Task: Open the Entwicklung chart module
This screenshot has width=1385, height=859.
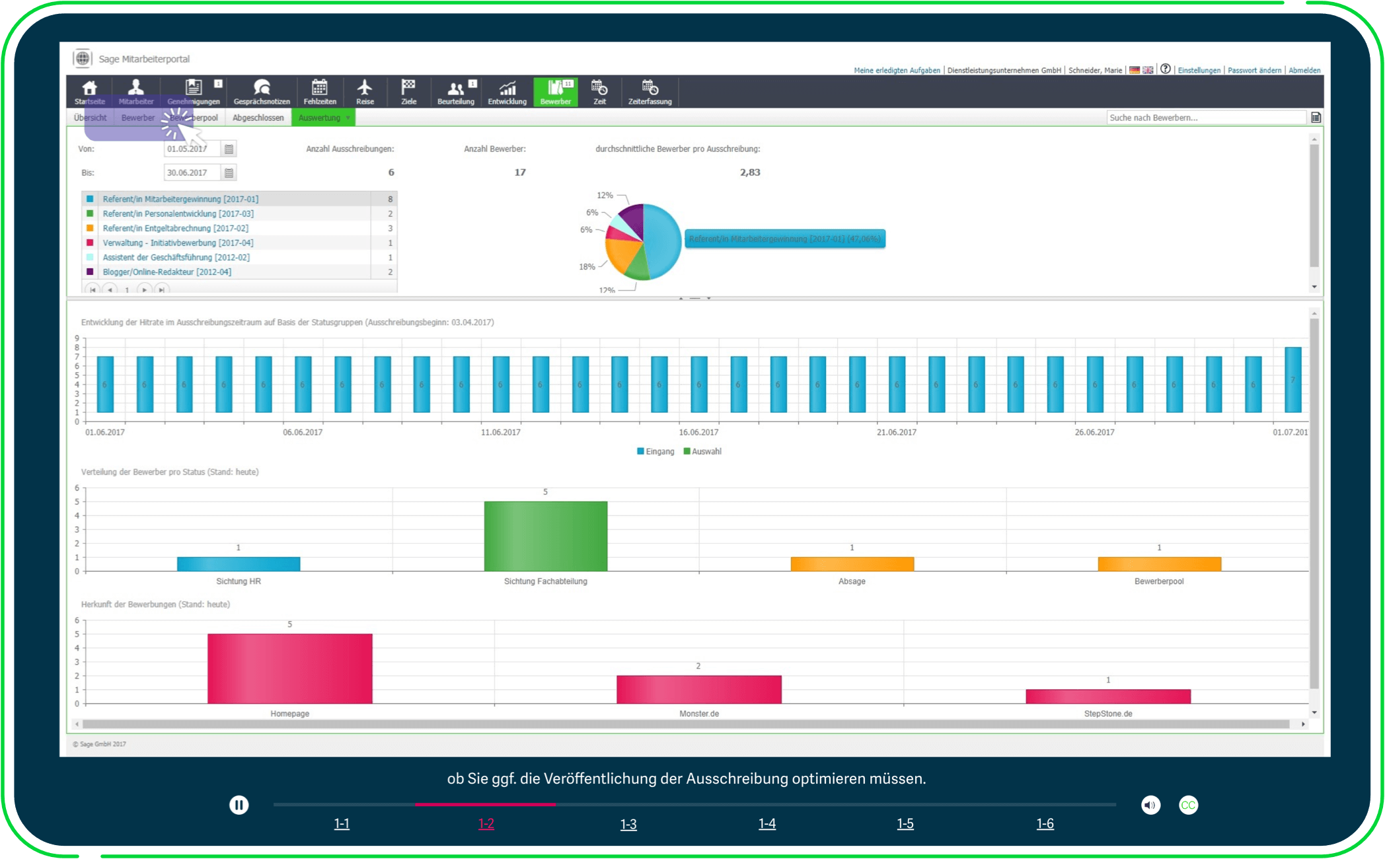Action: coord(507,91)
